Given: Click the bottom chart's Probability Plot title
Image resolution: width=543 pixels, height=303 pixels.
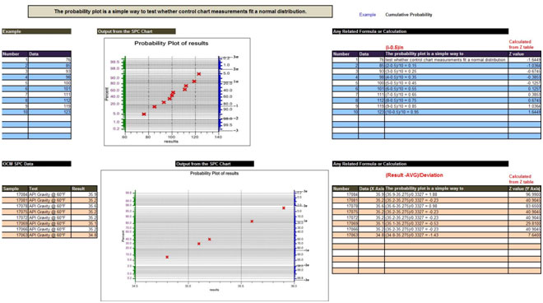Looking at the screenshot, I should (215, 174).
